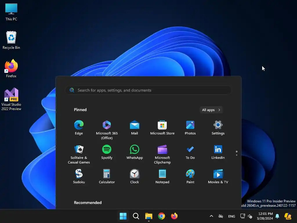297x223 pixels.
Task: Click the Start menu search field
Action: 148,90
